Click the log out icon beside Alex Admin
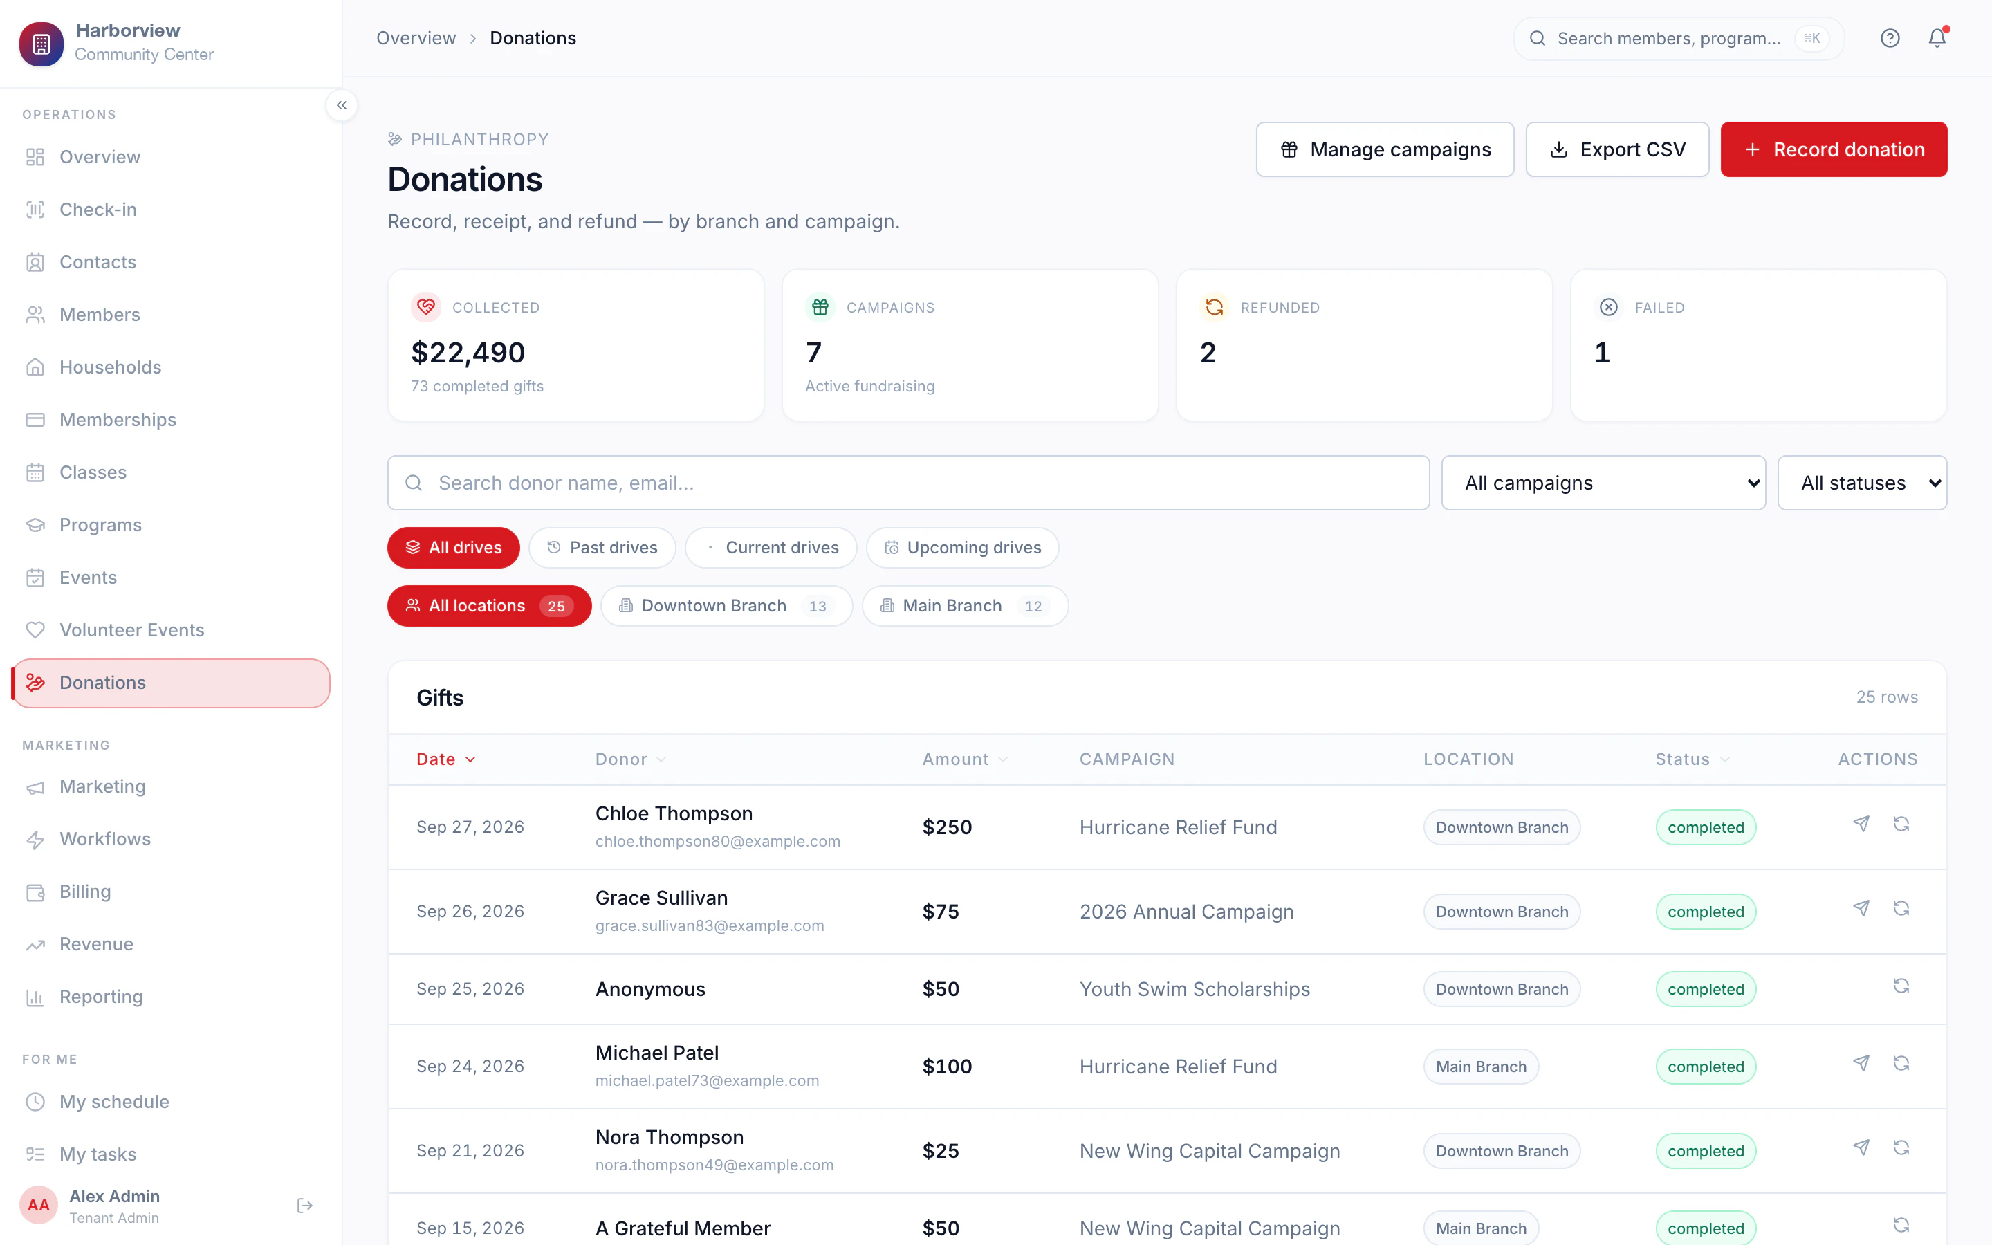The image size is (1992, 1245). click(304, 1206)
